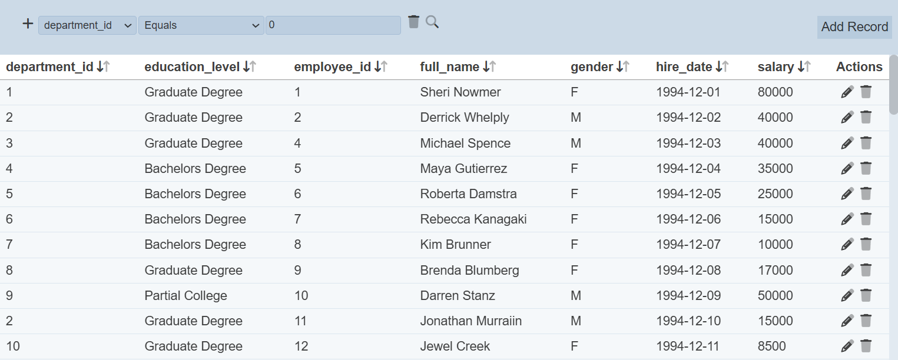The height and width of the screenshot is (360, 898).
Task: Click the Add Record button
Action: [x=854, y=27]
